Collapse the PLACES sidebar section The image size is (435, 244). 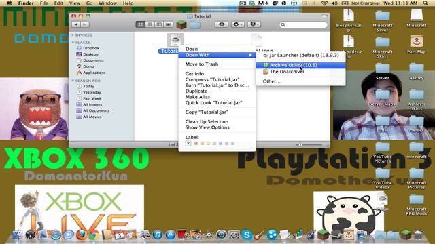73,43
